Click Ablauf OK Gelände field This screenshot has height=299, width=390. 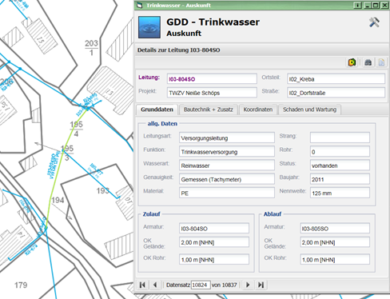point(335,242)
